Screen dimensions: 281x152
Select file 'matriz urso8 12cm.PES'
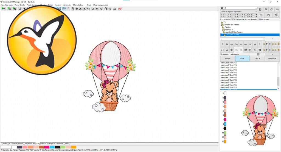click(229, 83)
